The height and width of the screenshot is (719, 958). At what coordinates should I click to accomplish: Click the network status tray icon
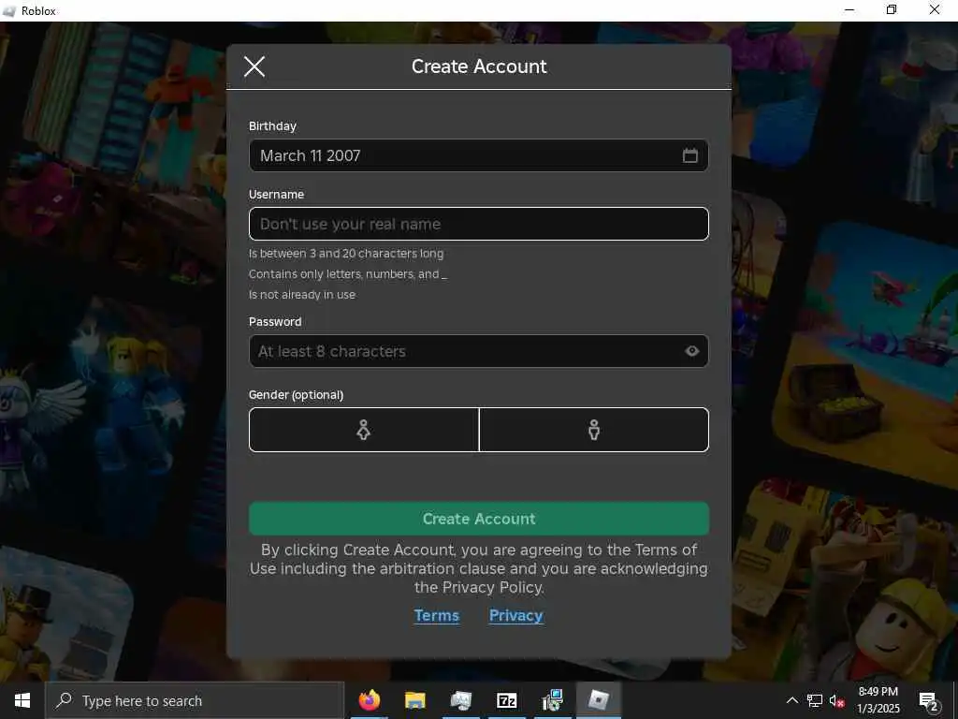814,700
